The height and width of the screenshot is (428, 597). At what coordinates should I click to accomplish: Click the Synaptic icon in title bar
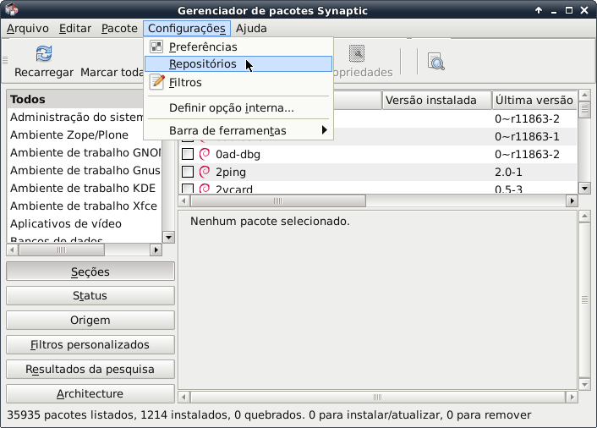point(12,9)
